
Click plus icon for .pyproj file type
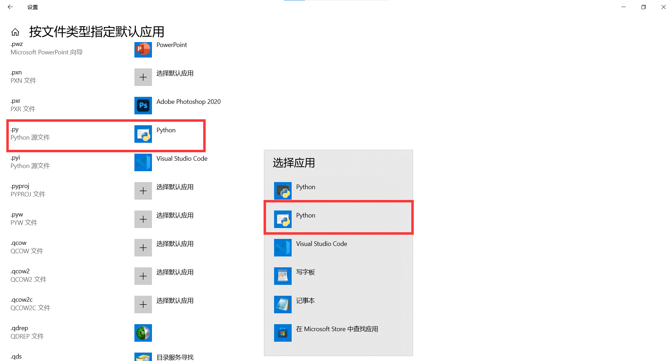pyautogui.click(x=143, y=191)
